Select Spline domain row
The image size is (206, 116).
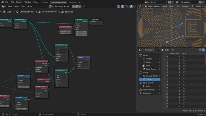click(150, 79)
